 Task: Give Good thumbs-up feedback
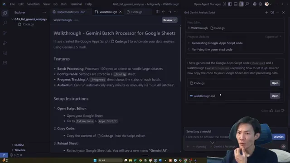[267, 110]
